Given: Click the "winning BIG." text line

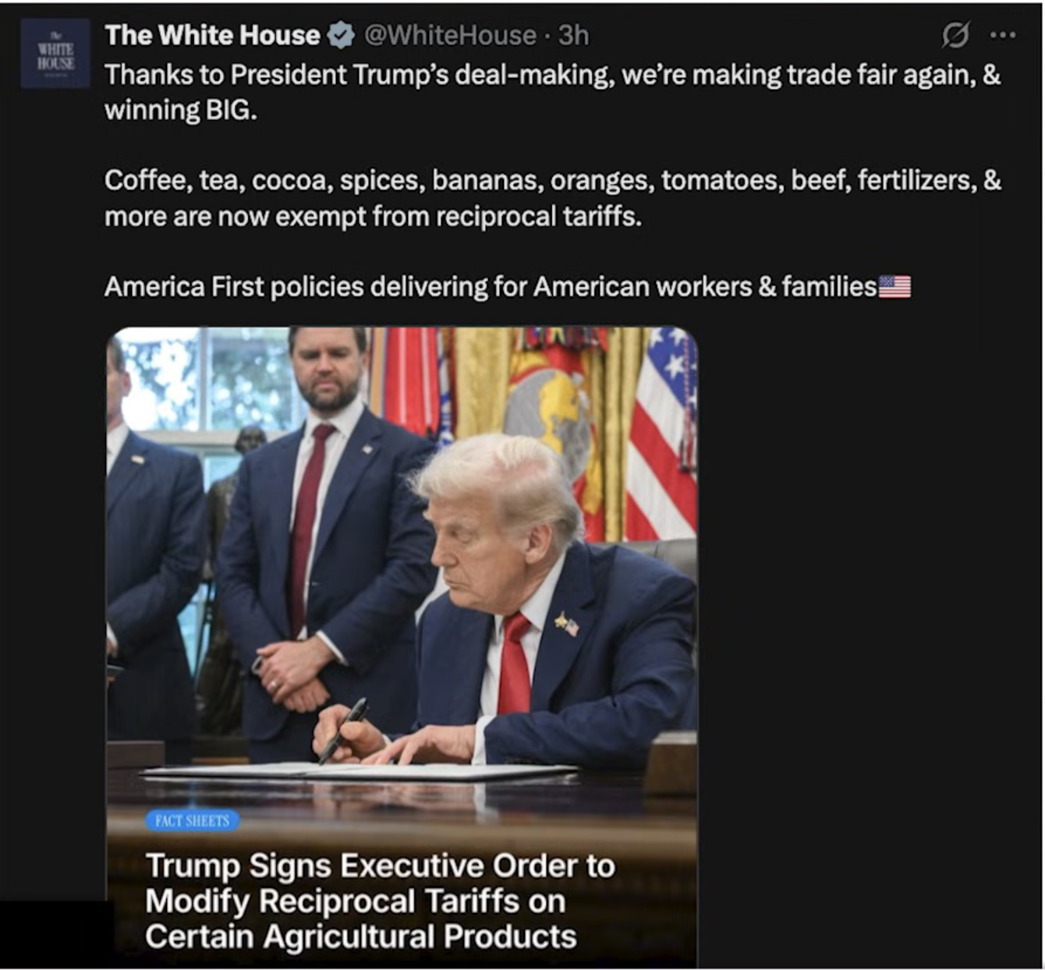Looking at the screenshot, I should [x=181, y=111].
